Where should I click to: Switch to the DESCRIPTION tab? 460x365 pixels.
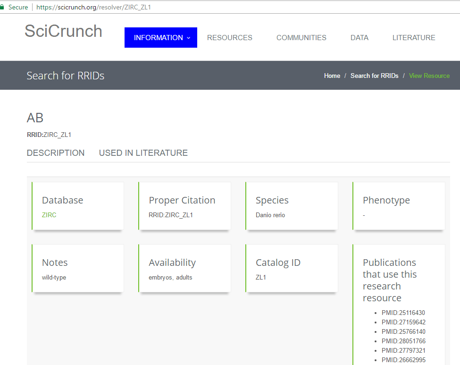pos(56,153)
